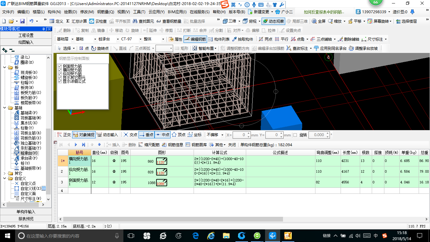Screen dimensions: 430x242
Task: Click 查改标注 check annotation tool
Action: [x=297, y=48]
